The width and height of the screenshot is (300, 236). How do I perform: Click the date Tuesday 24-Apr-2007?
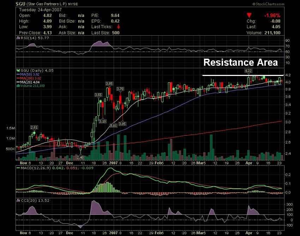(x=40, y=10)
